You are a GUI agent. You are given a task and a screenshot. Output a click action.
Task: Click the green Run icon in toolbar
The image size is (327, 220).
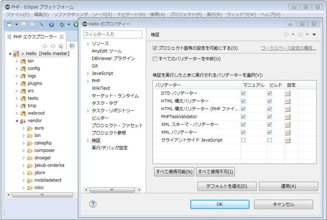tap(76, 25)
